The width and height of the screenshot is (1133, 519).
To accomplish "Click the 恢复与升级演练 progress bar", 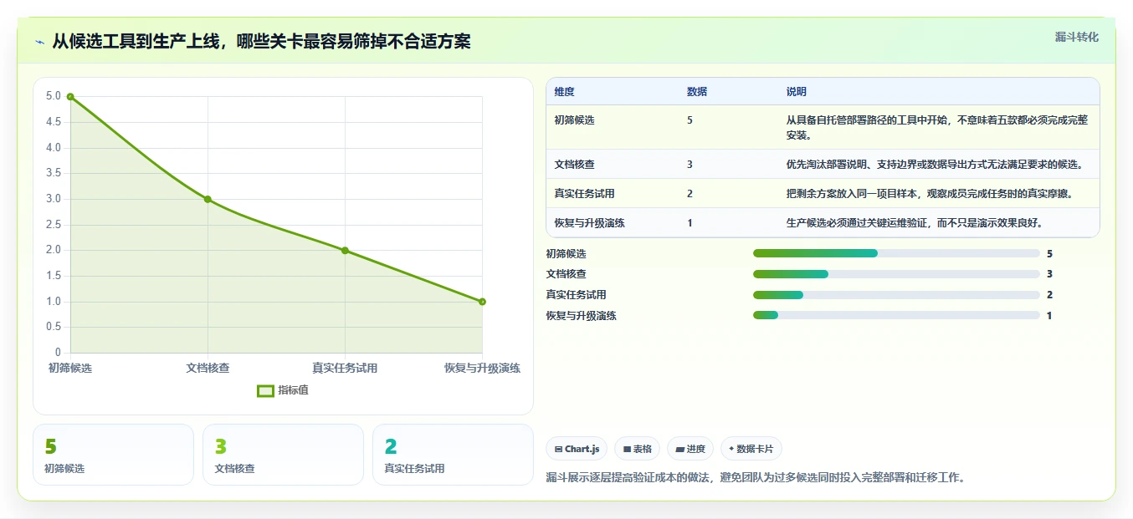I will click(896, 315).
